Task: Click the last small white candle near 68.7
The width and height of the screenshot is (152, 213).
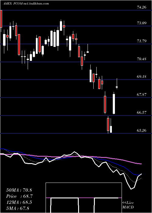Action: pos(117,87)
